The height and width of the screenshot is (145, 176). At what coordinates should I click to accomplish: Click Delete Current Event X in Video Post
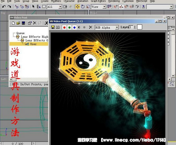(35, 23)
